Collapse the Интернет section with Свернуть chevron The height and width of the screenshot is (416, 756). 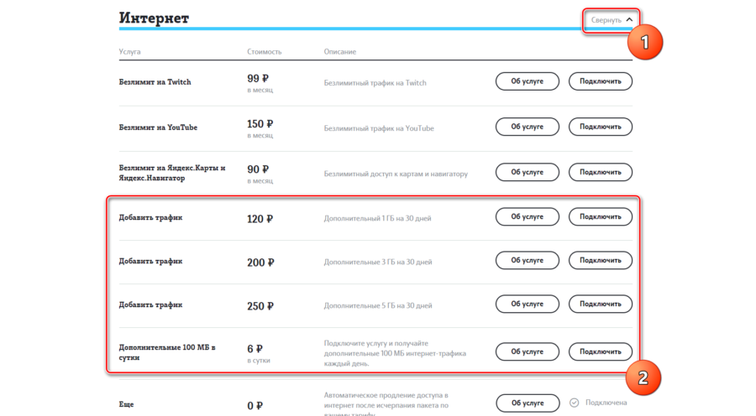612,20
